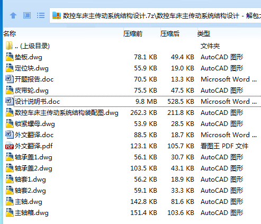Viewport: 261px width, 224px height.
Task: Click the 88.5 KB size value
Action: (146, 135)
